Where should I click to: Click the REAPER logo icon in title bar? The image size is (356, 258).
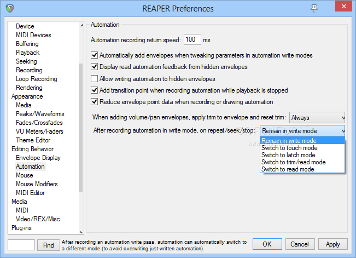pyautogui.click(x=10, y=8)
